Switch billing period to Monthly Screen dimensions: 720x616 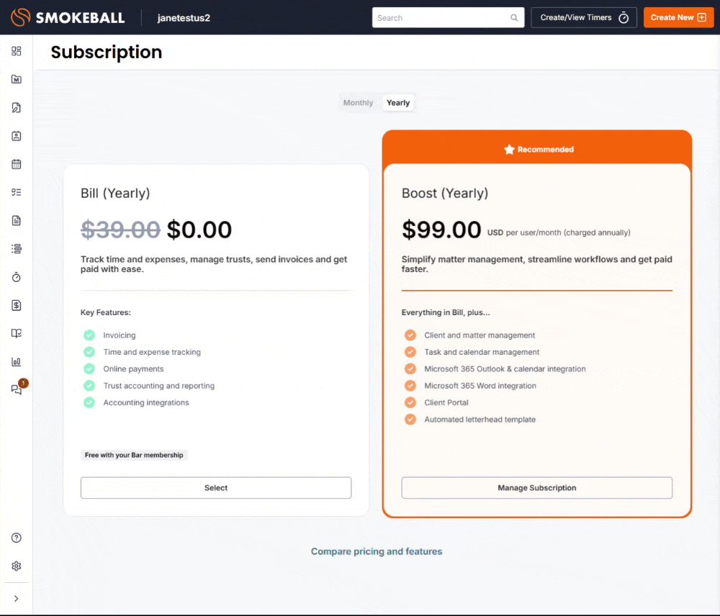[x=358, y=103]
